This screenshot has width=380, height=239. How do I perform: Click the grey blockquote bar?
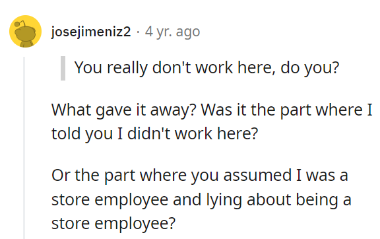coord(63,68)
